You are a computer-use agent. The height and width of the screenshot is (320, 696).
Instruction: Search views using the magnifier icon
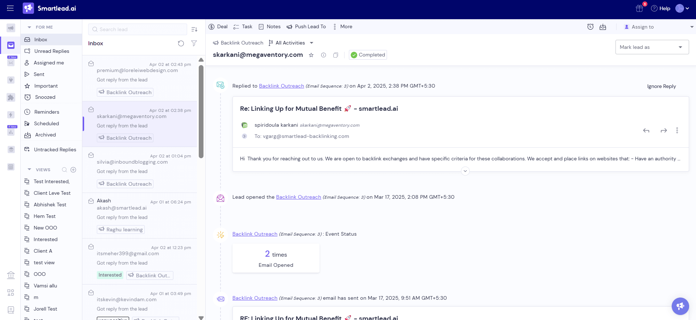pyautogui.click(x=65, y=170)
